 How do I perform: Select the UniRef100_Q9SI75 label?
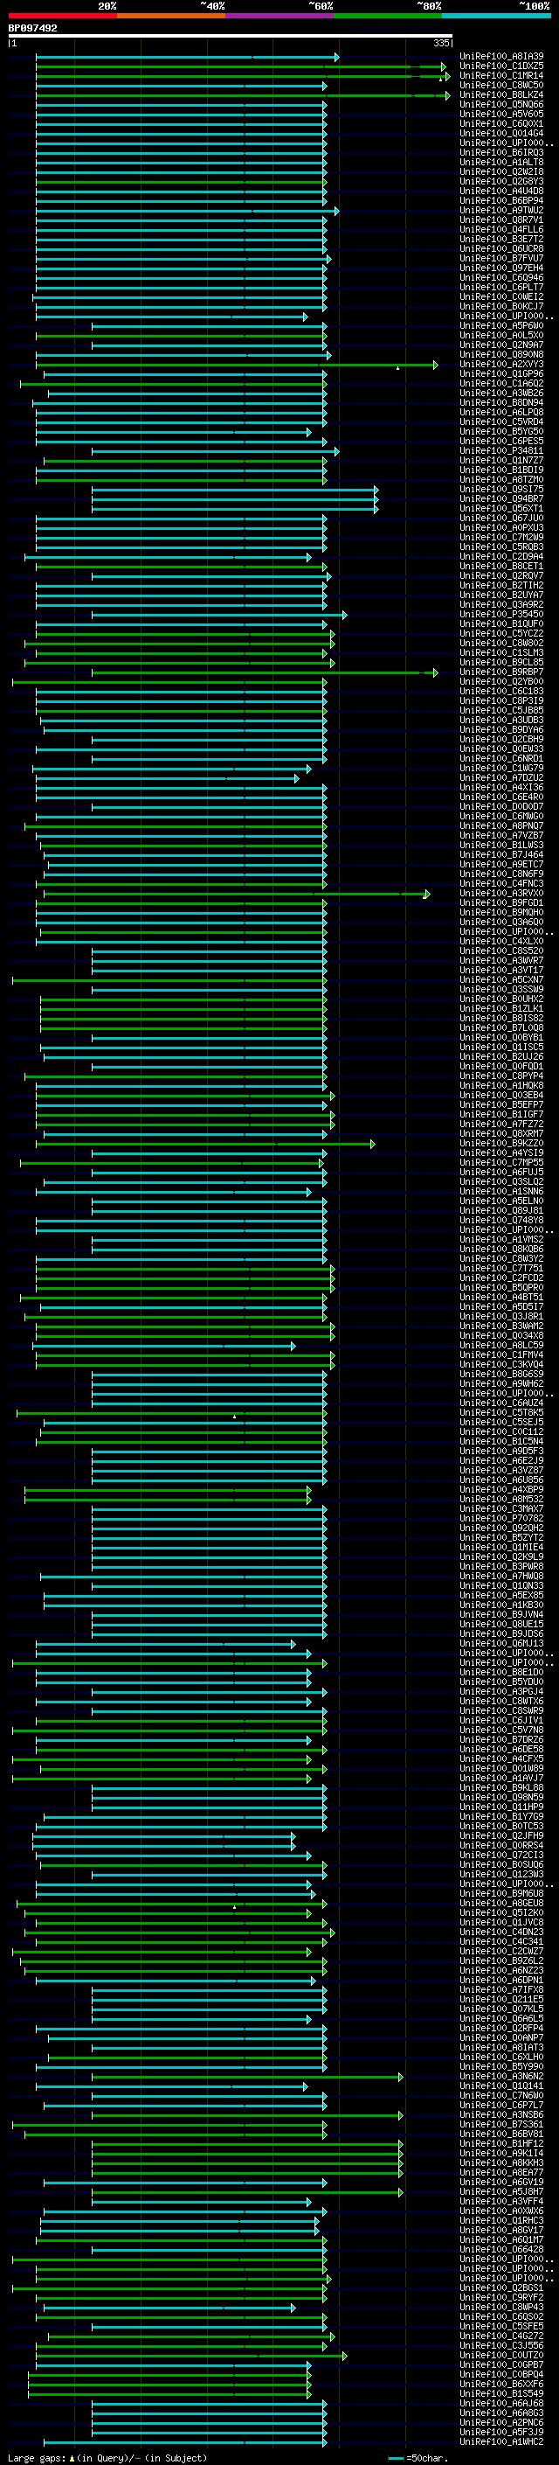pos(501,489)
